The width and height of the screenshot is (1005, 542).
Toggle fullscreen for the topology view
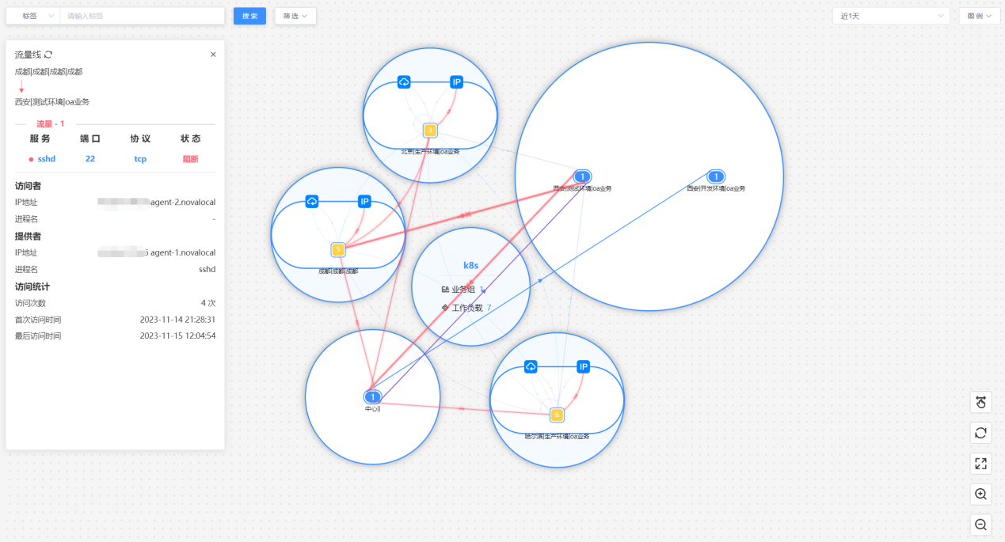tap(980, 464)
